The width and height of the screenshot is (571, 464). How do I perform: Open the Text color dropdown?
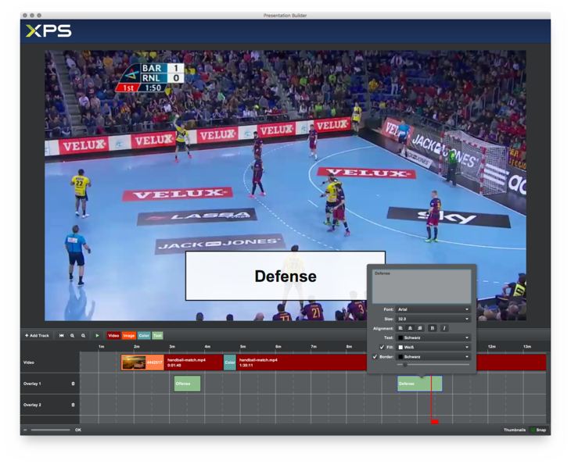pyautogui.click(x=433, y=337)
